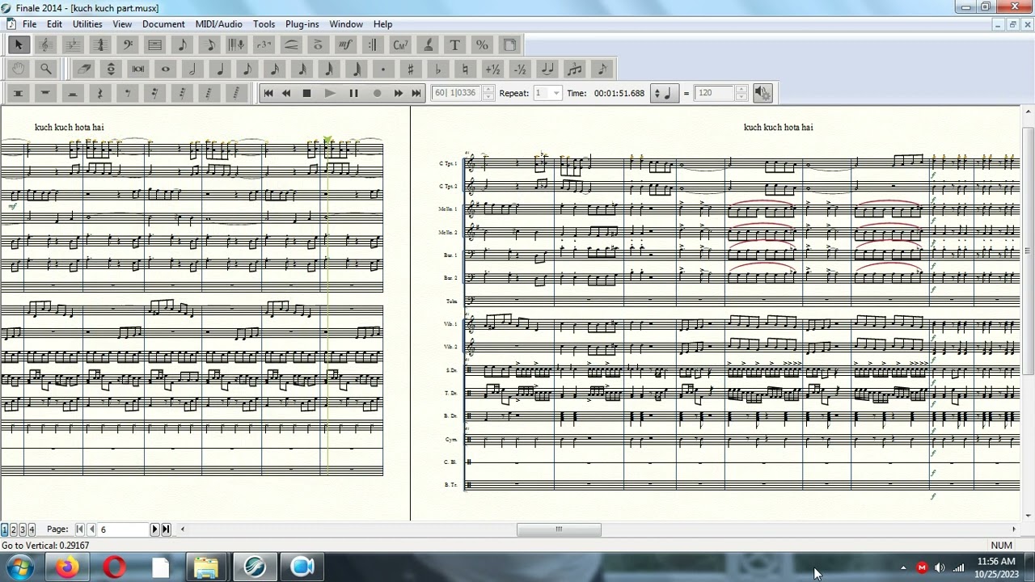1035x582 pixels.
Task: Select the eighth rest in rests palette
Action: coord(128,93)
